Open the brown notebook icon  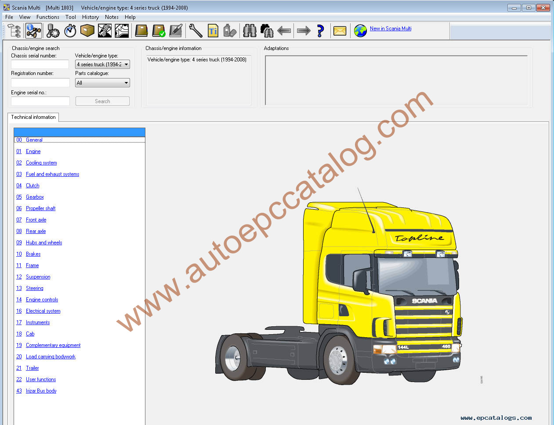[141, 31]
